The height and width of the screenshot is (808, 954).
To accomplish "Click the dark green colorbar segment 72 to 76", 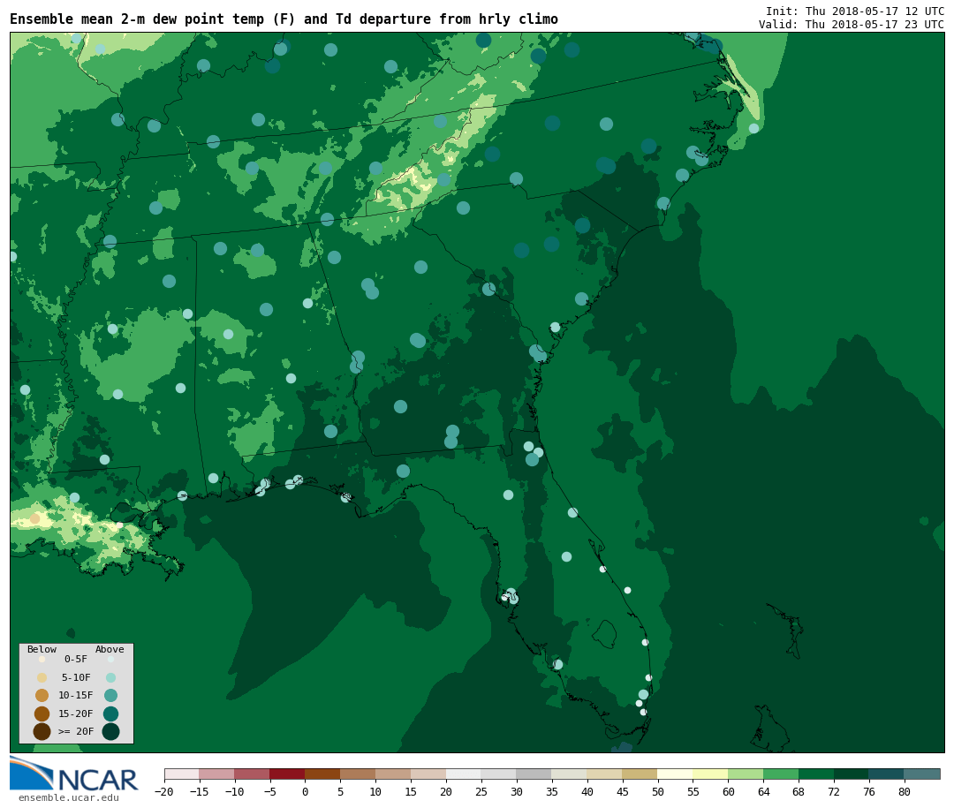I will [x=852, y=774].
